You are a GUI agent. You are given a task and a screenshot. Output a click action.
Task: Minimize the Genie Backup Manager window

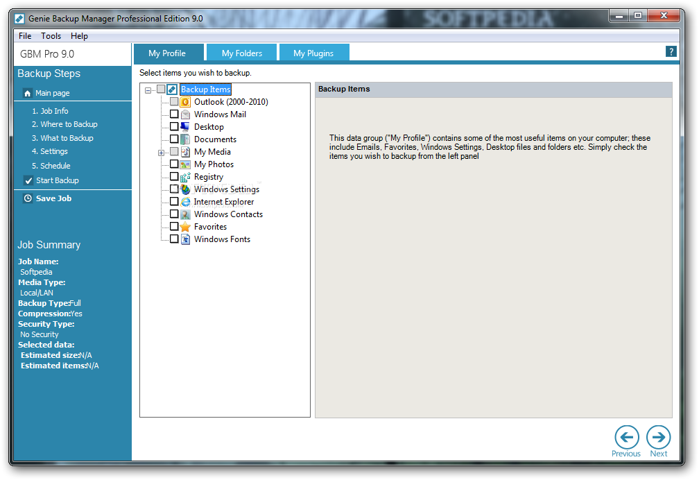tap(619, 16)
